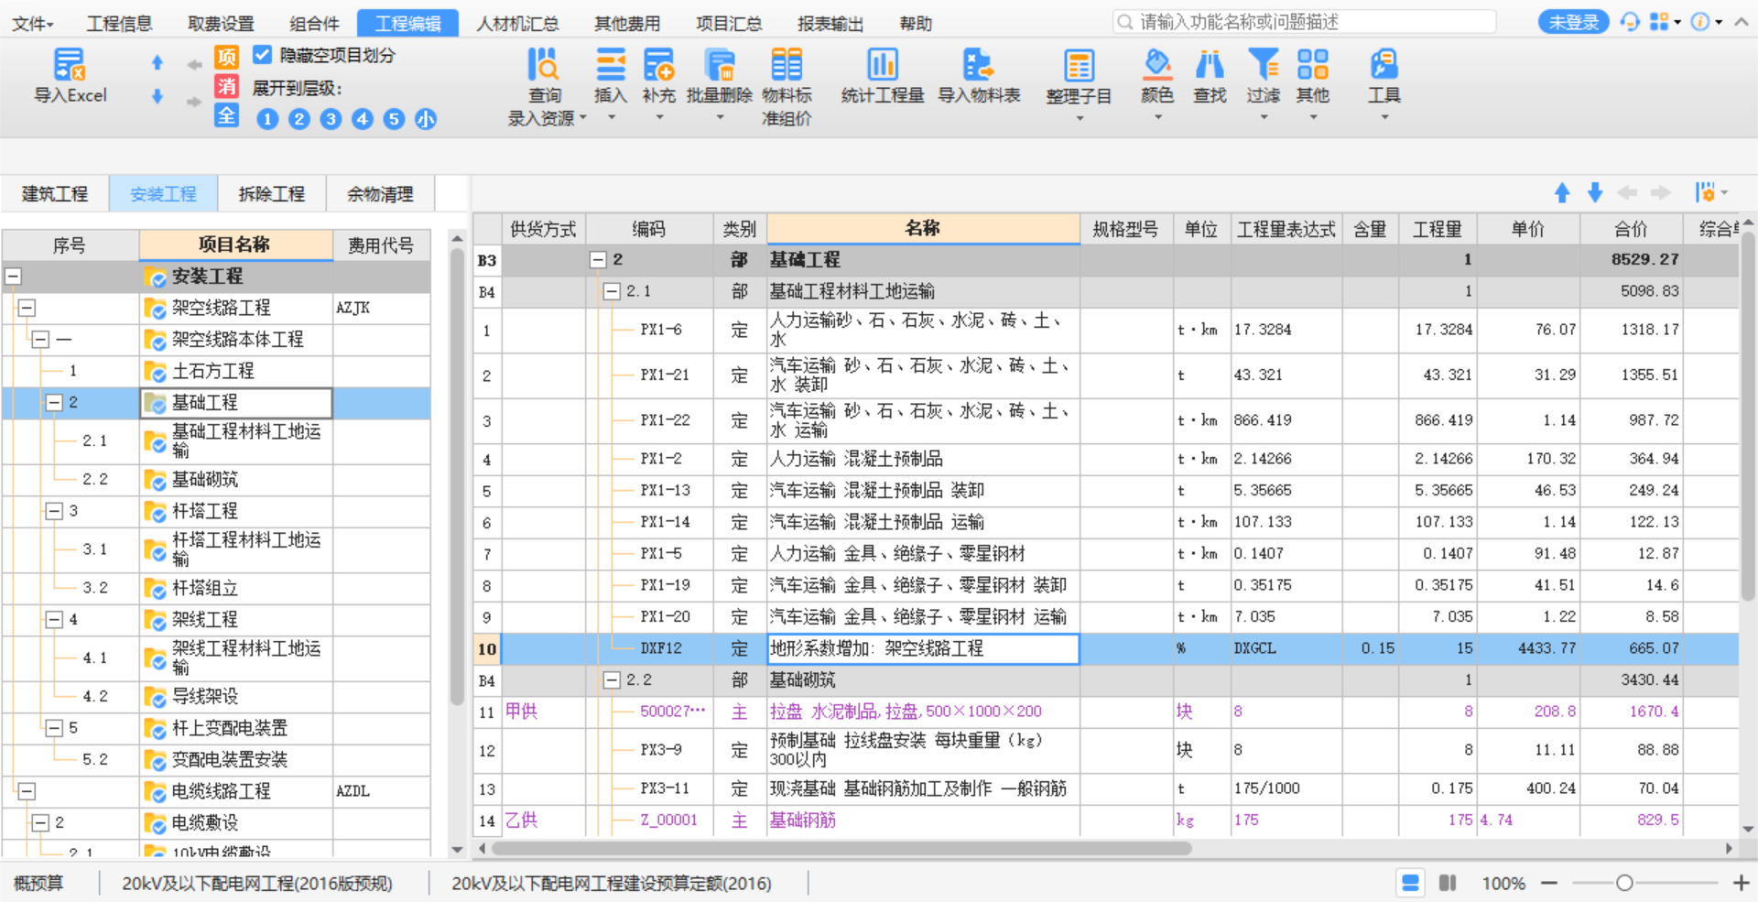Adjust the zoom slider handle
The width and height of the screenshot is (1758, 902).
click(1624, 883)
